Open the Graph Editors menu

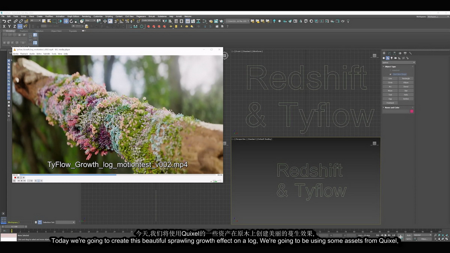73,16
